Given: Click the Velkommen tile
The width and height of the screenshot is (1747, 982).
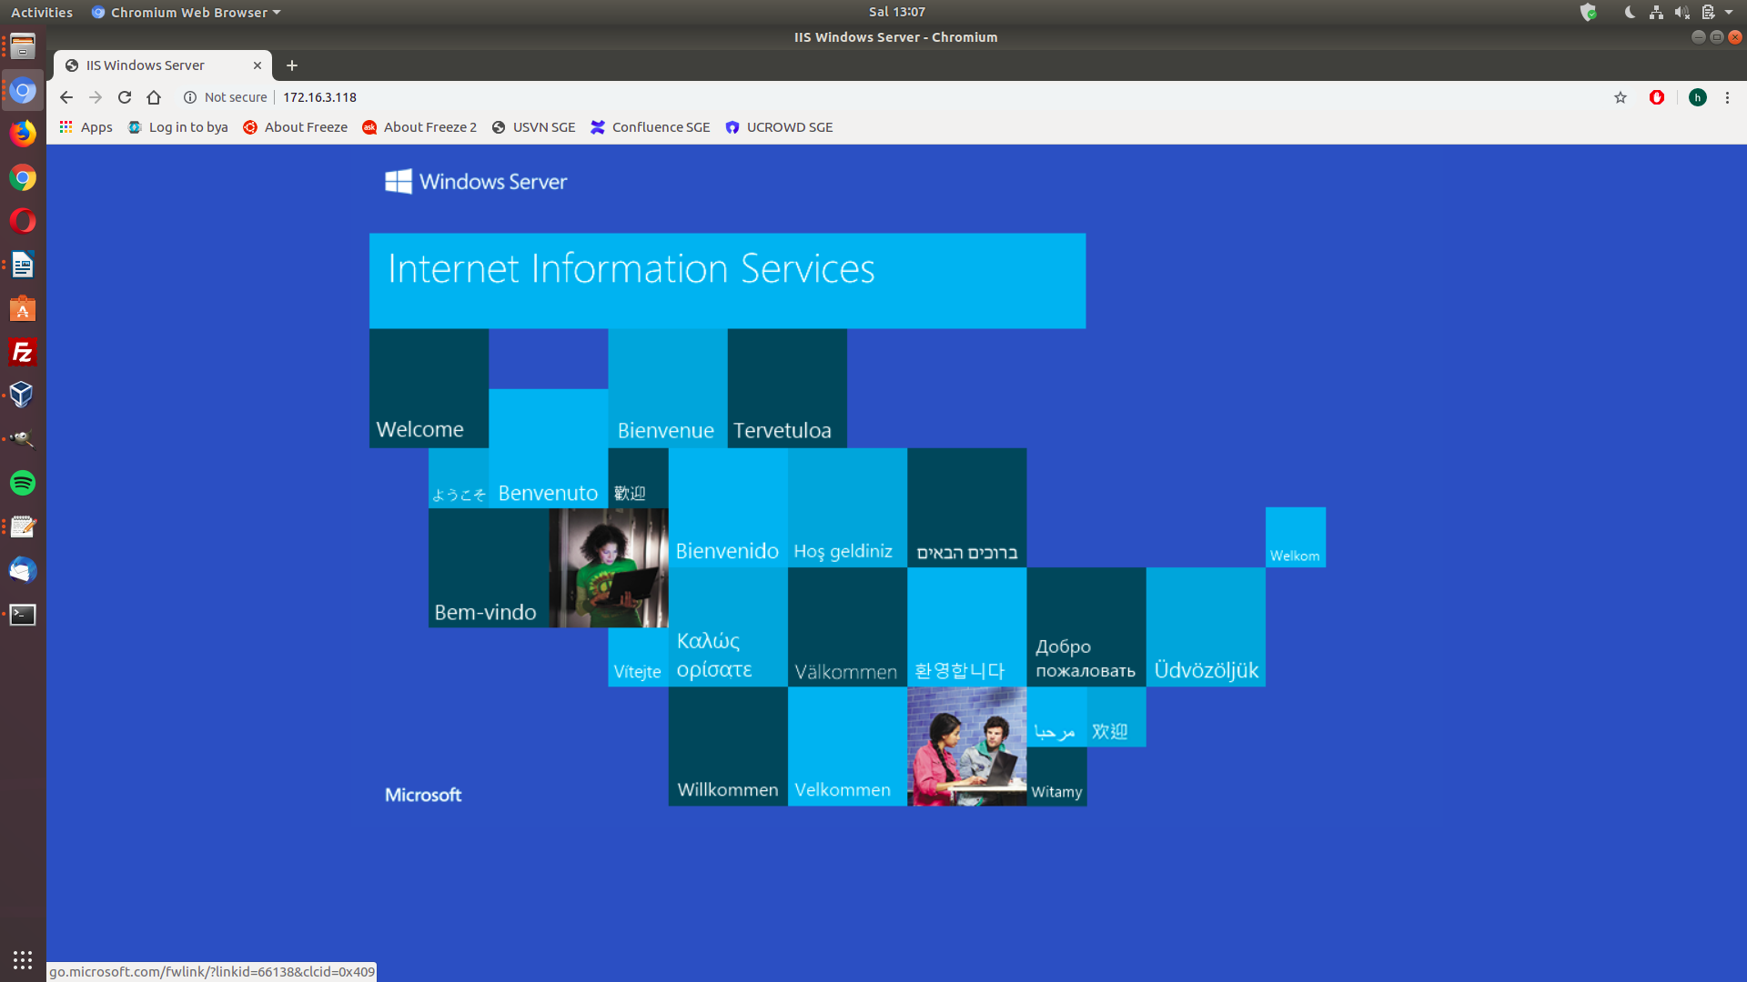Looking at the screenshot, I should click(x=847, y=747).
